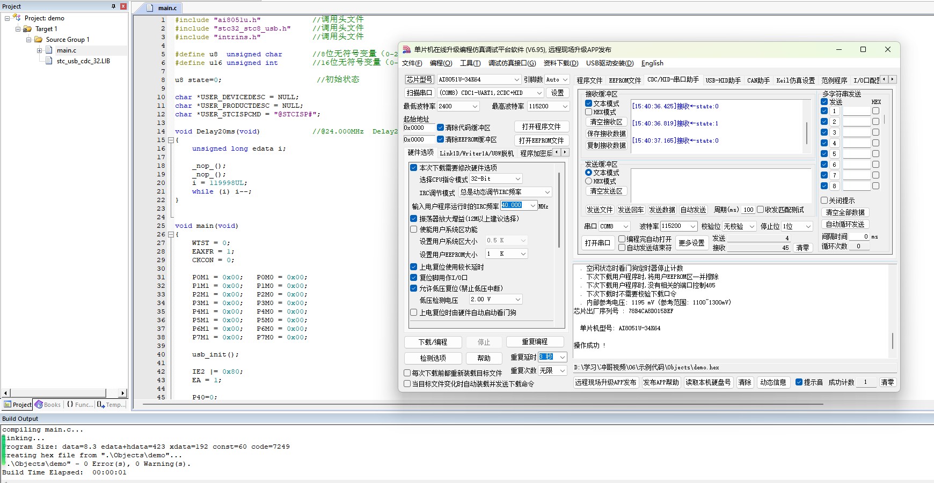Click the multi-string send row 1 text field
This screenshot has width=934, height=483.
click(x=856, y=111)
